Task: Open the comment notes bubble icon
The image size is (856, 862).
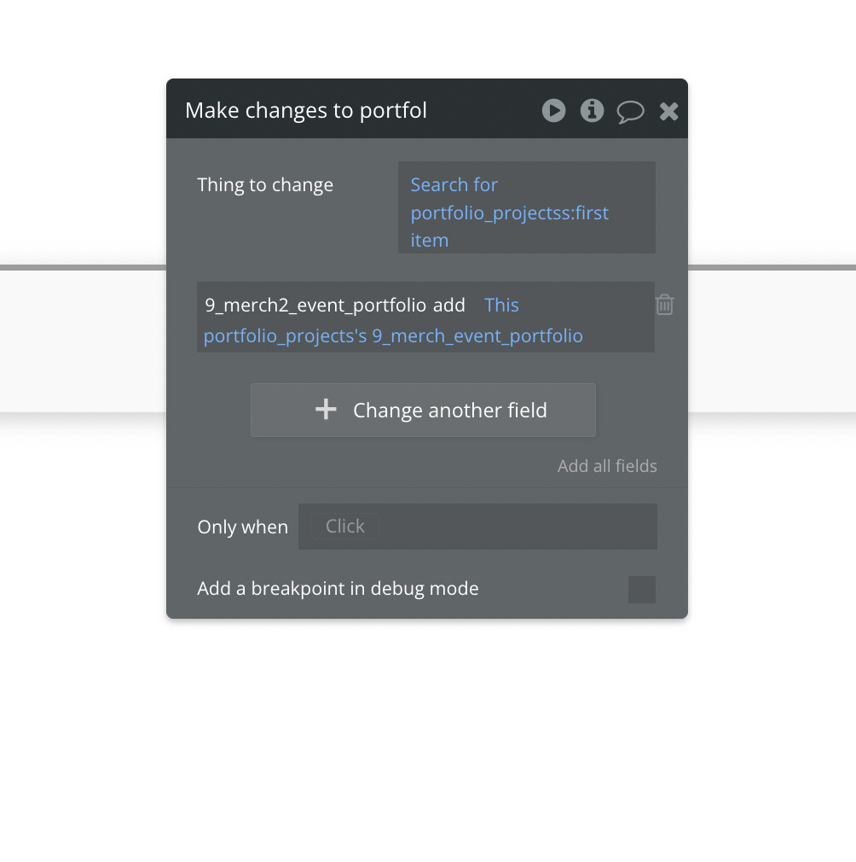Action: point(630,112)
